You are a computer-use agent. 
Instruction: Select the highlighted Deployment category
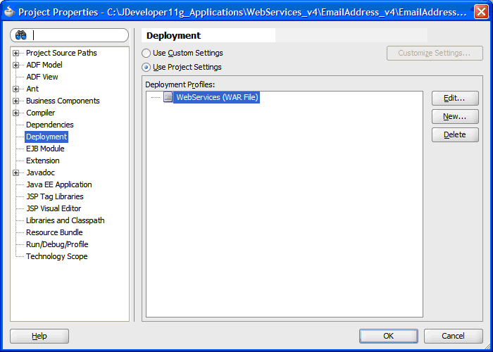point(46,137)
